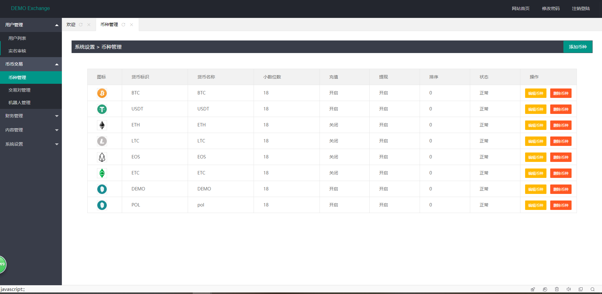Click the ETH Ethereum icon

(x=102, y=125)
